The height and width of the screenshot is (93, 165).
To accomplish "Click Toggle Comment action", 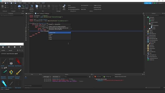I will click(x=97, y=5).
